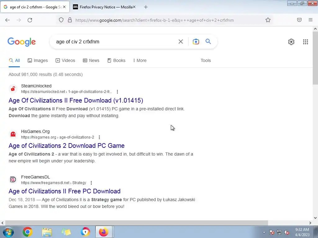
Task: Open options menu for HisGames.Org result
Action: 99,137
